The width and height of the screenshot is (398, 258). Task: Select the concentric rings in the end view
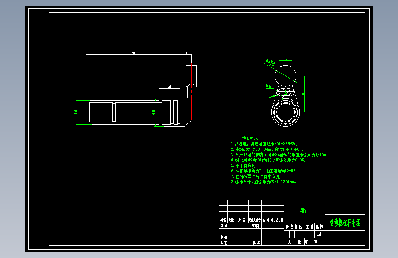(x=286, y=112)
